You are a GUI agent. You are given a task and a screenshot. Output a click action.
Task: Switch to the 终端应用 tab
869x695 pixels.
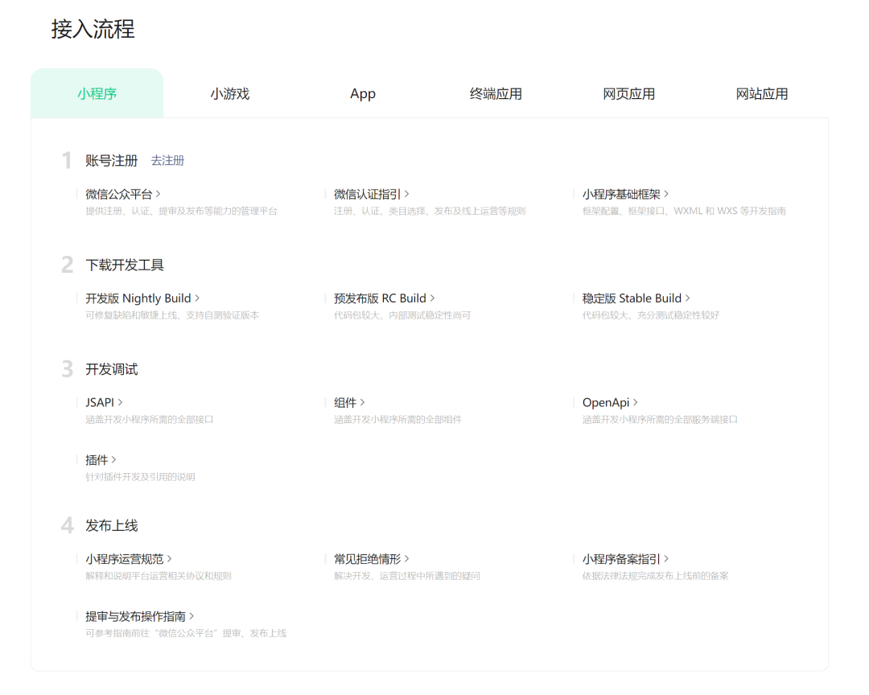496,93
